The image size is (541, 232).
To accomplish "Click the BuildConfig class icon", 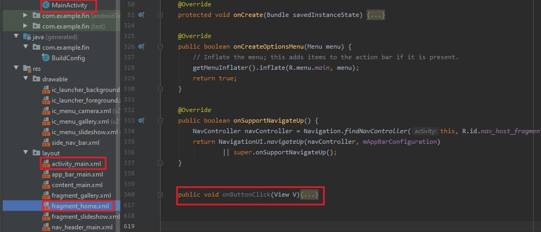I will [45, 58].
